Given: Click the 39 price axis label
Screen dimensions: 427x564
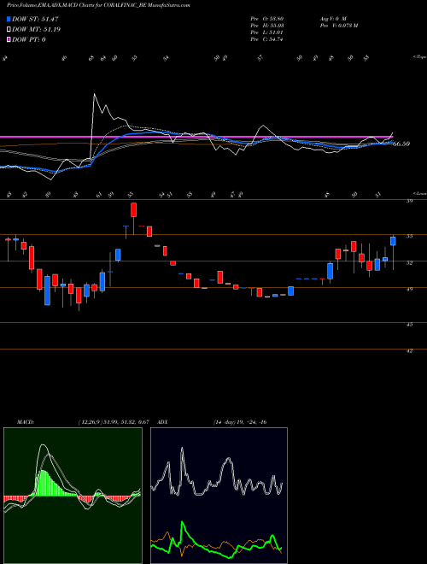Looking at the screenshot, I should click(409, 201).
